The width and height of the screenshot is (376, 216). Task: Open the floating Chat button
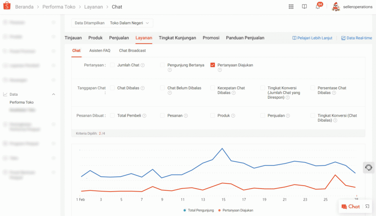pos(351,207)
